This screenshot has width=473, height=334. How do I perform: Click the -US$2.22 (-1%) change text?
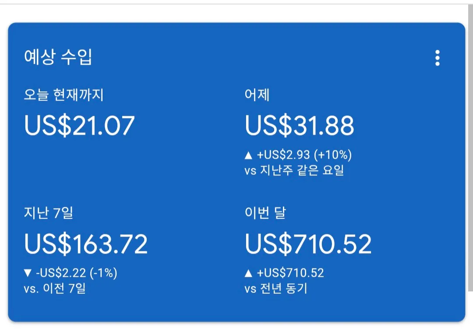[x=76, y=273]
